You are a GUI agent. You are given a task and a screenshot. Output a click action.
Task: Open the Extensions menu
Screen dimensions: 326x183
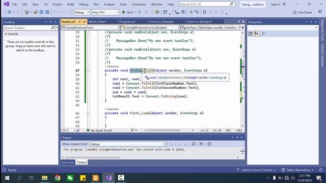139,4
